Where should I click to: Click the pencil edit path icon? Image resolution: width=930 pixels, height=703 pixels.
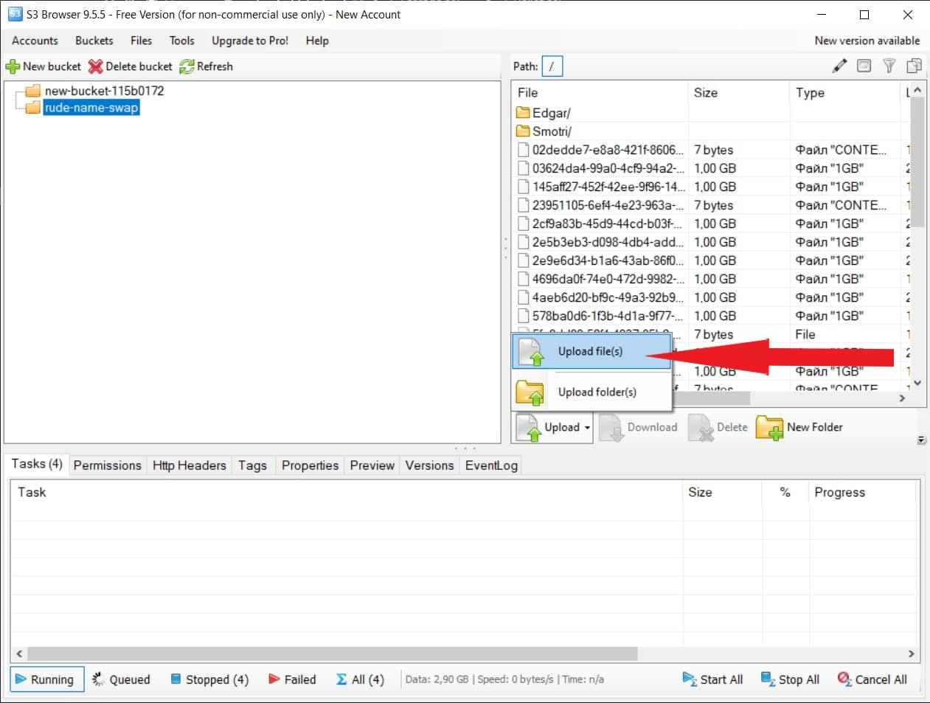click(839, 66)
